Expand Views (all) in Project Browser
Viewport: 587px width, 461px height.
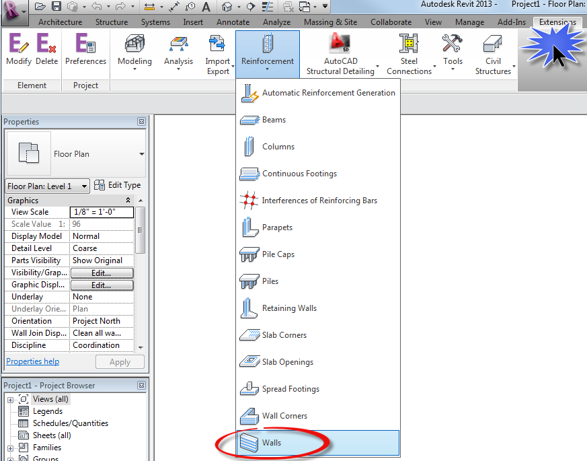(10, 398)
